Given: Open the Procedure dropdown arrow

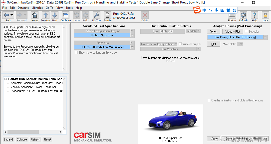Looking at the screenshot, I should [132, 43].
